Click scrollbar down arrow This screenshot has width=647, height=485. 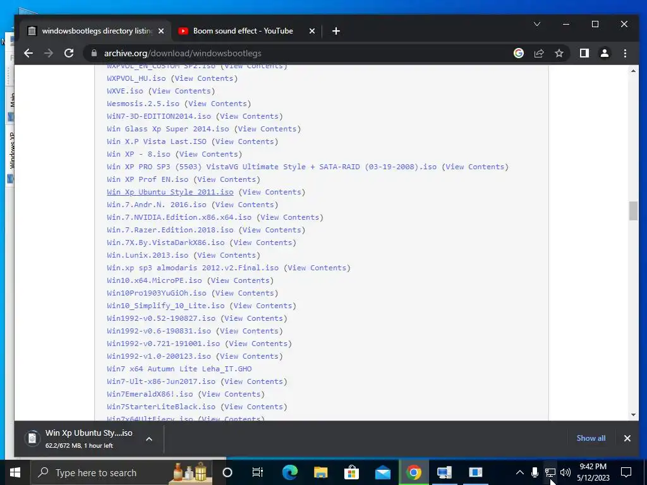click(633, 415)
